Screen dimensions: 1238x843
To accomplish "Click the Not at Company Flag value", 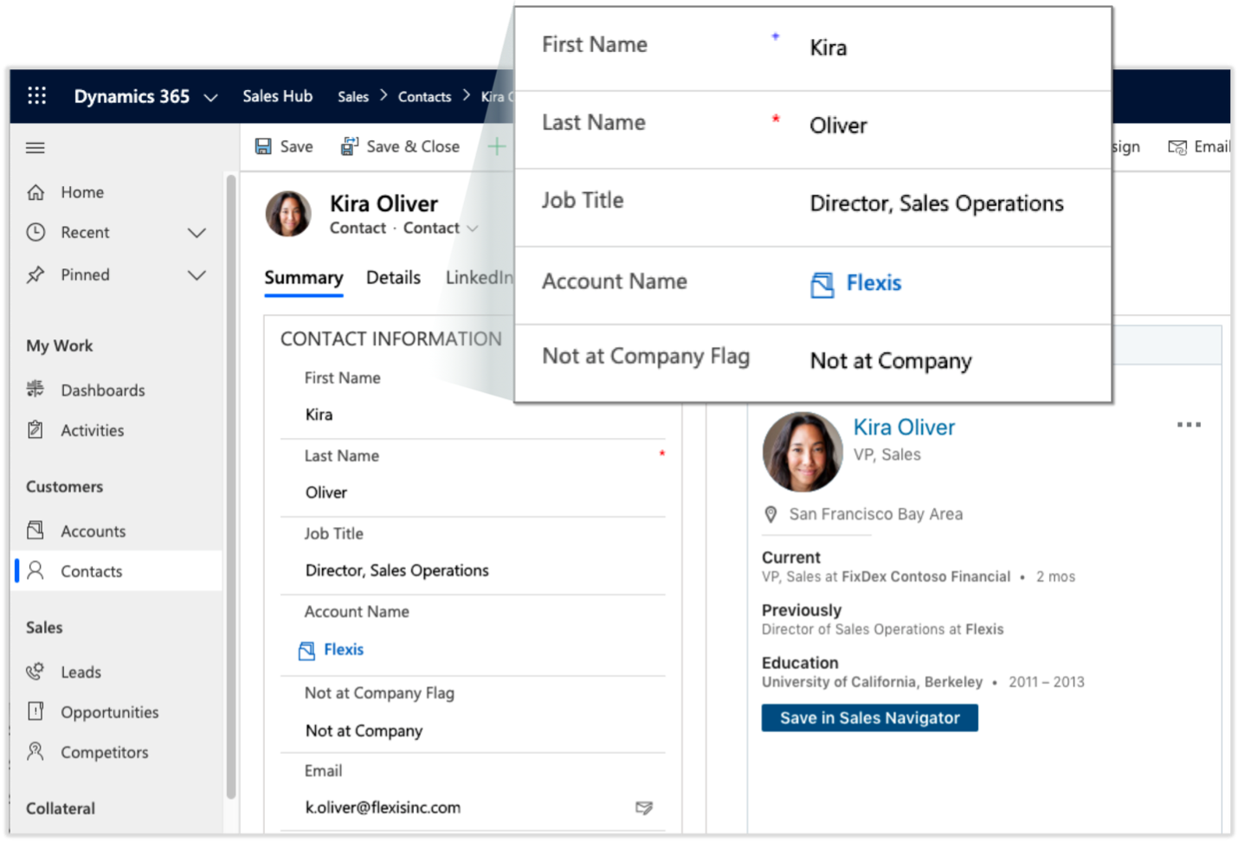I will coord(364,731).
